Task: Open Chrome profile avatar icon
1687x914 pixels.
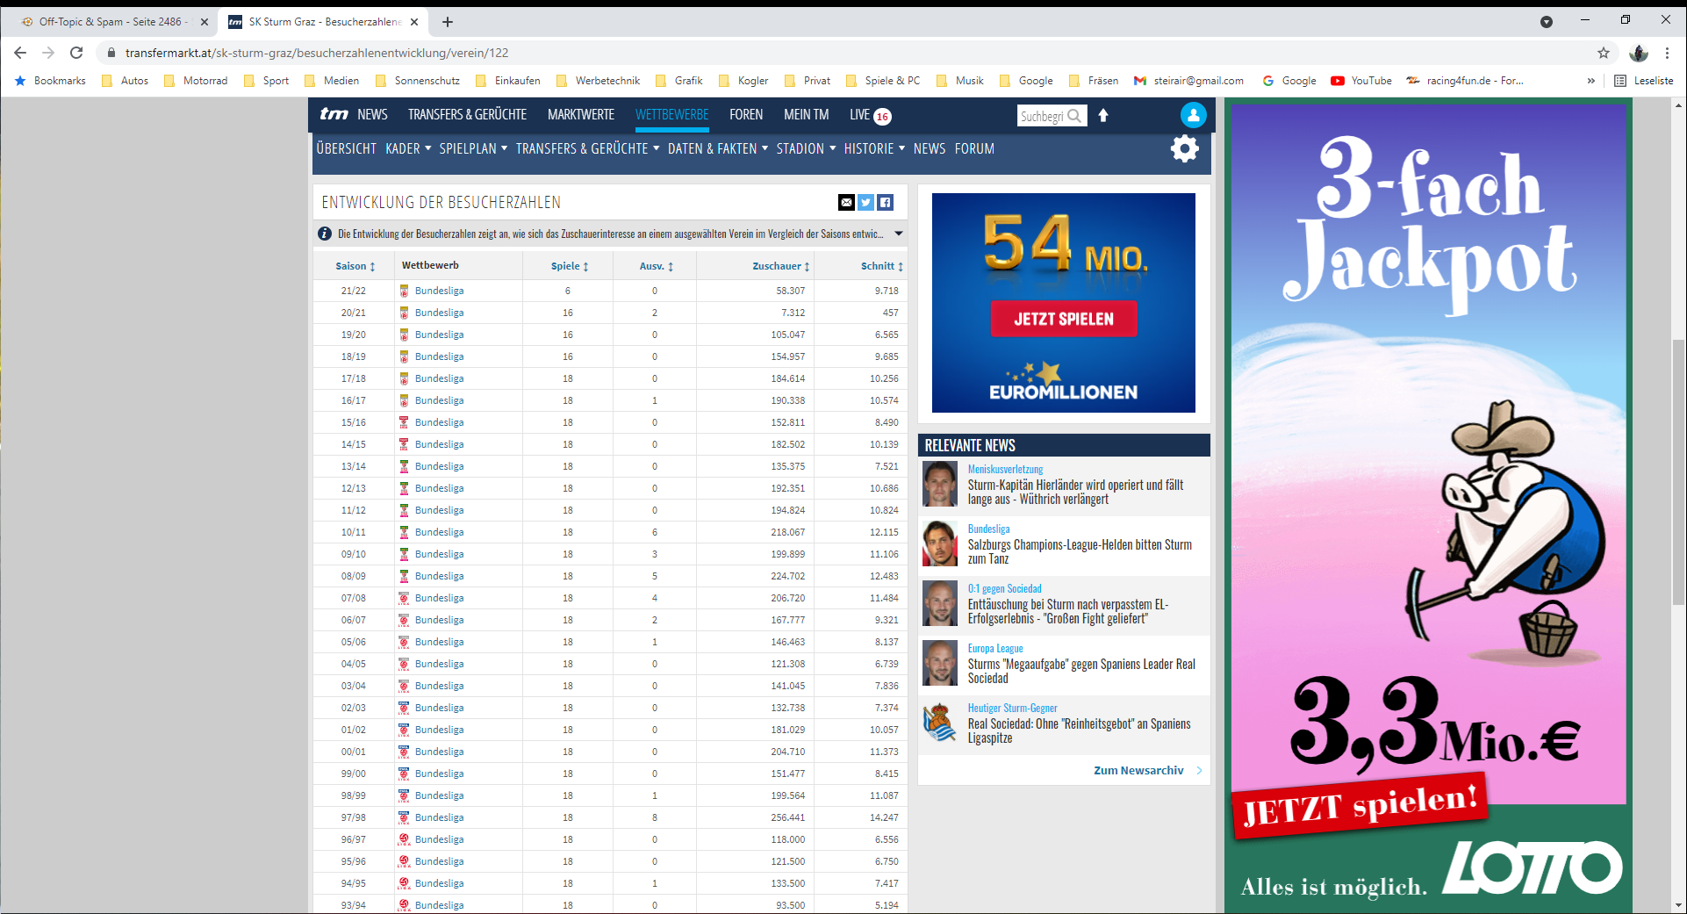Action: (1639, 53)
